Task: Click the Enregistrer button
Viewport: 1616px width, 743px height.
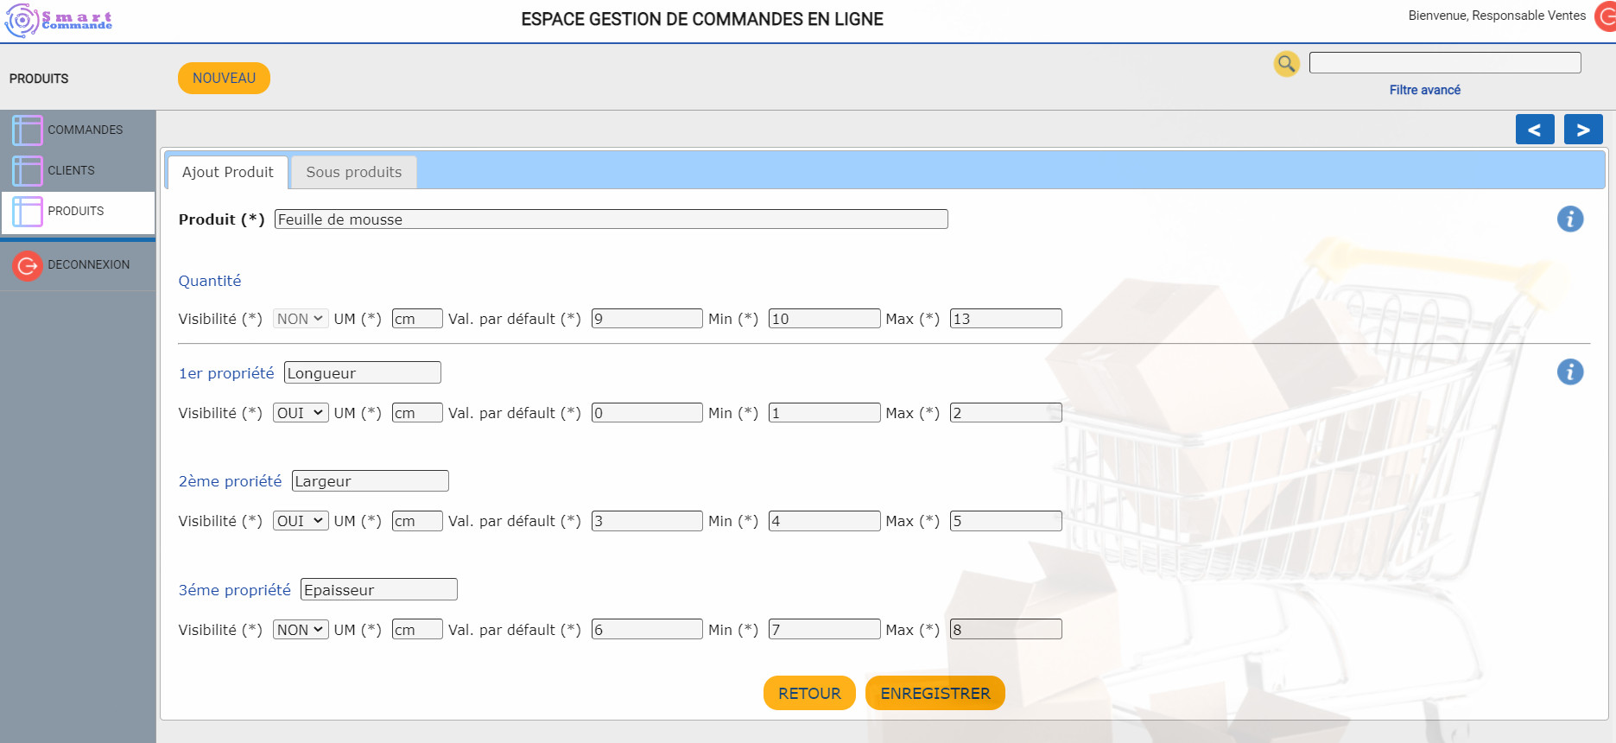Action: point(935,693)
